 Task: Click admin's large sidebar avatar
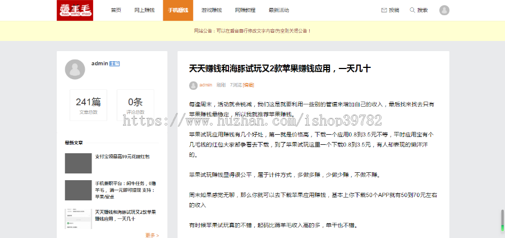(x=75, y=69)
